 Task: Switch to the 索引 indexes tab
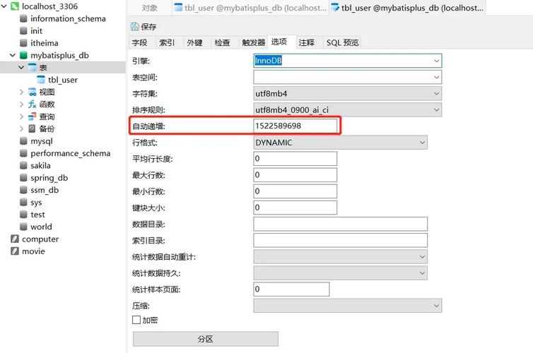(x=167, y=42)
